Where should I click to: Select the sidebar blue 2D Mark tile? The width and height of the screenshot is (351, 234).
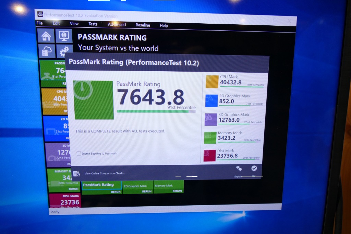(x=56, y=129)
